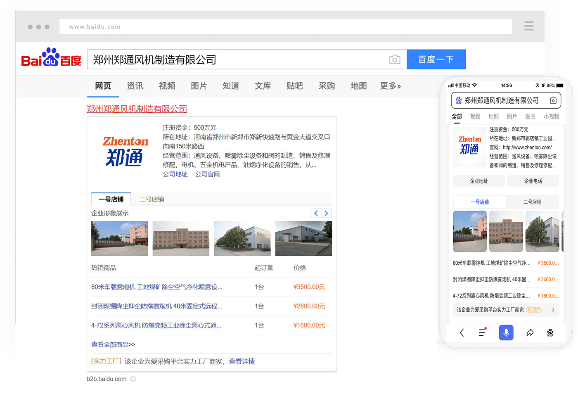This screenshot has height=413, width=578.
Task: Open the 公司地址 link
Action: [175, 174]
